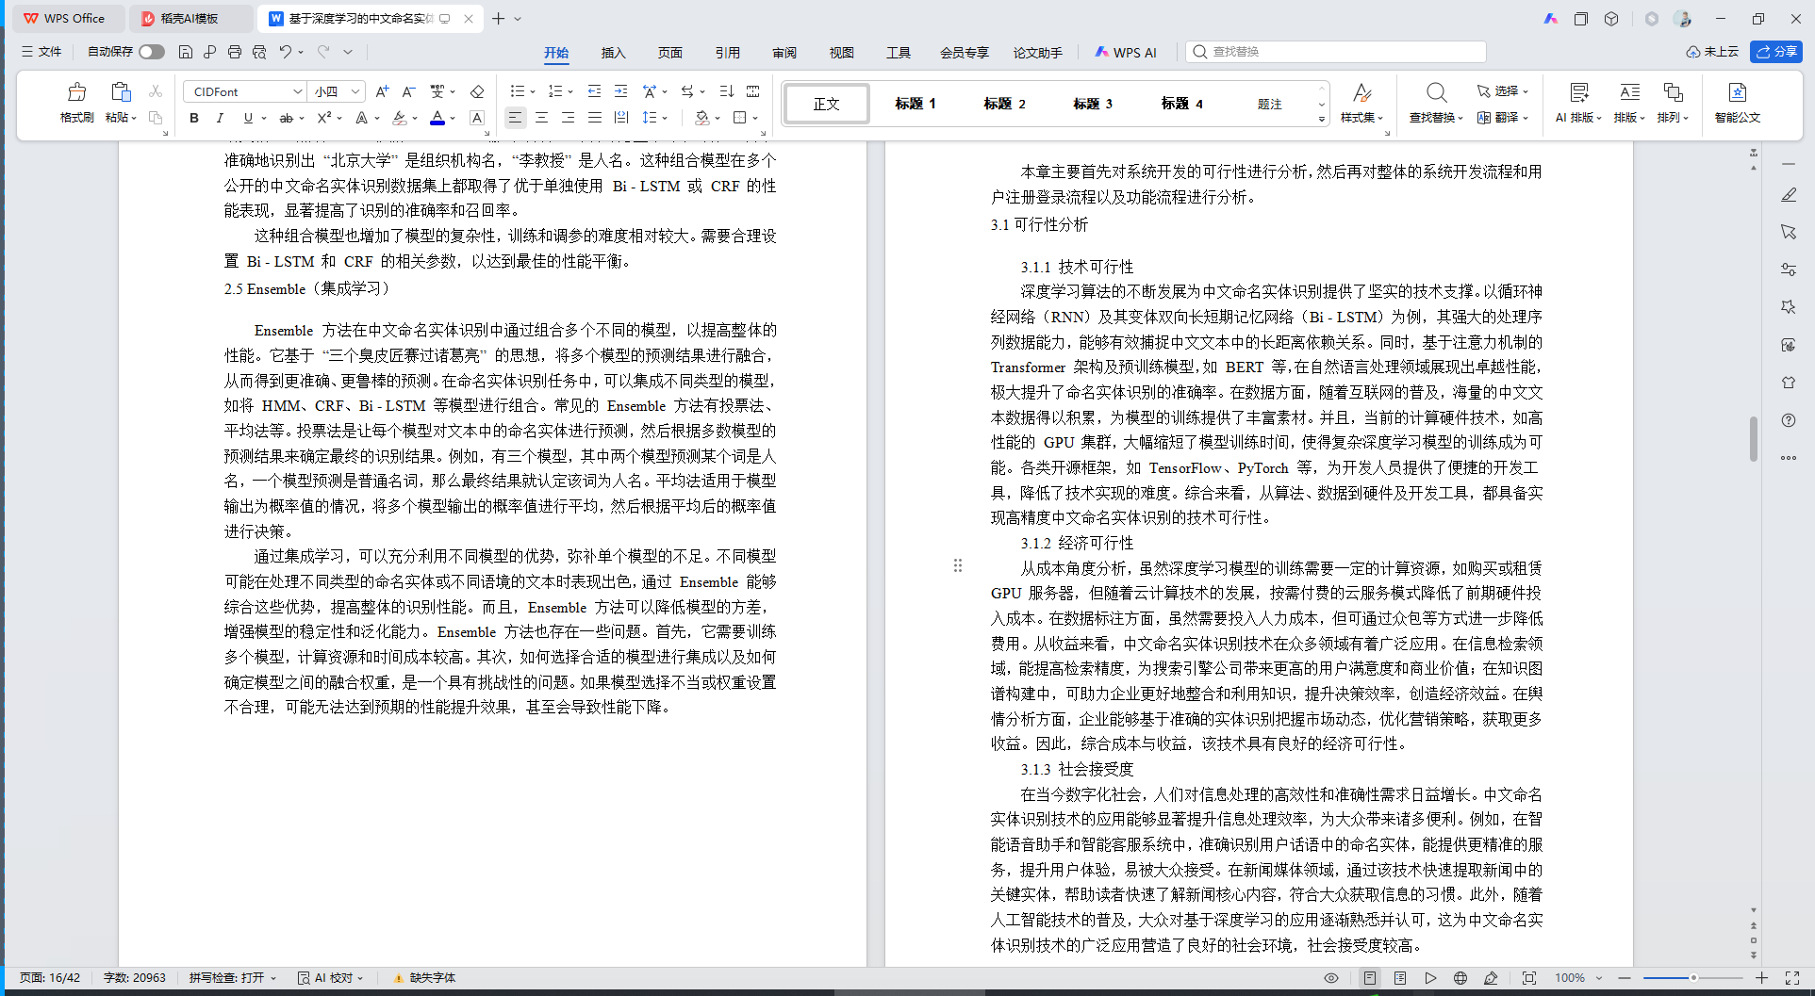Apply the Heading 1 (标题 1) style

[915, 104]
